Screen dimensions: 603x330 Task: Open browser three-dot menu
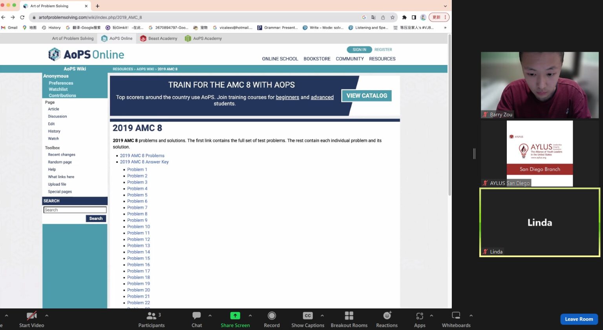445,17
